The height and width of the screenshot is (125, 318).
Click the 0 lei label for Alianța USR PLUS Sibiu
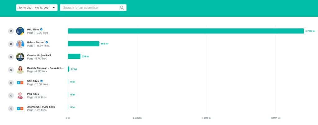(x=73, y=107)
